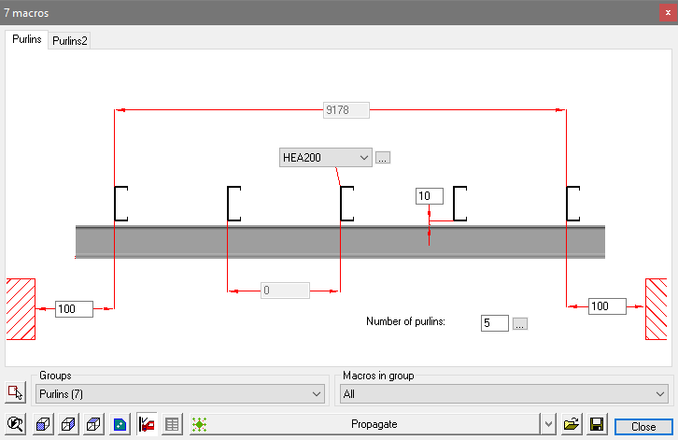
Task: Click browse button next to HEA200 profile
Action: point(383,158)
